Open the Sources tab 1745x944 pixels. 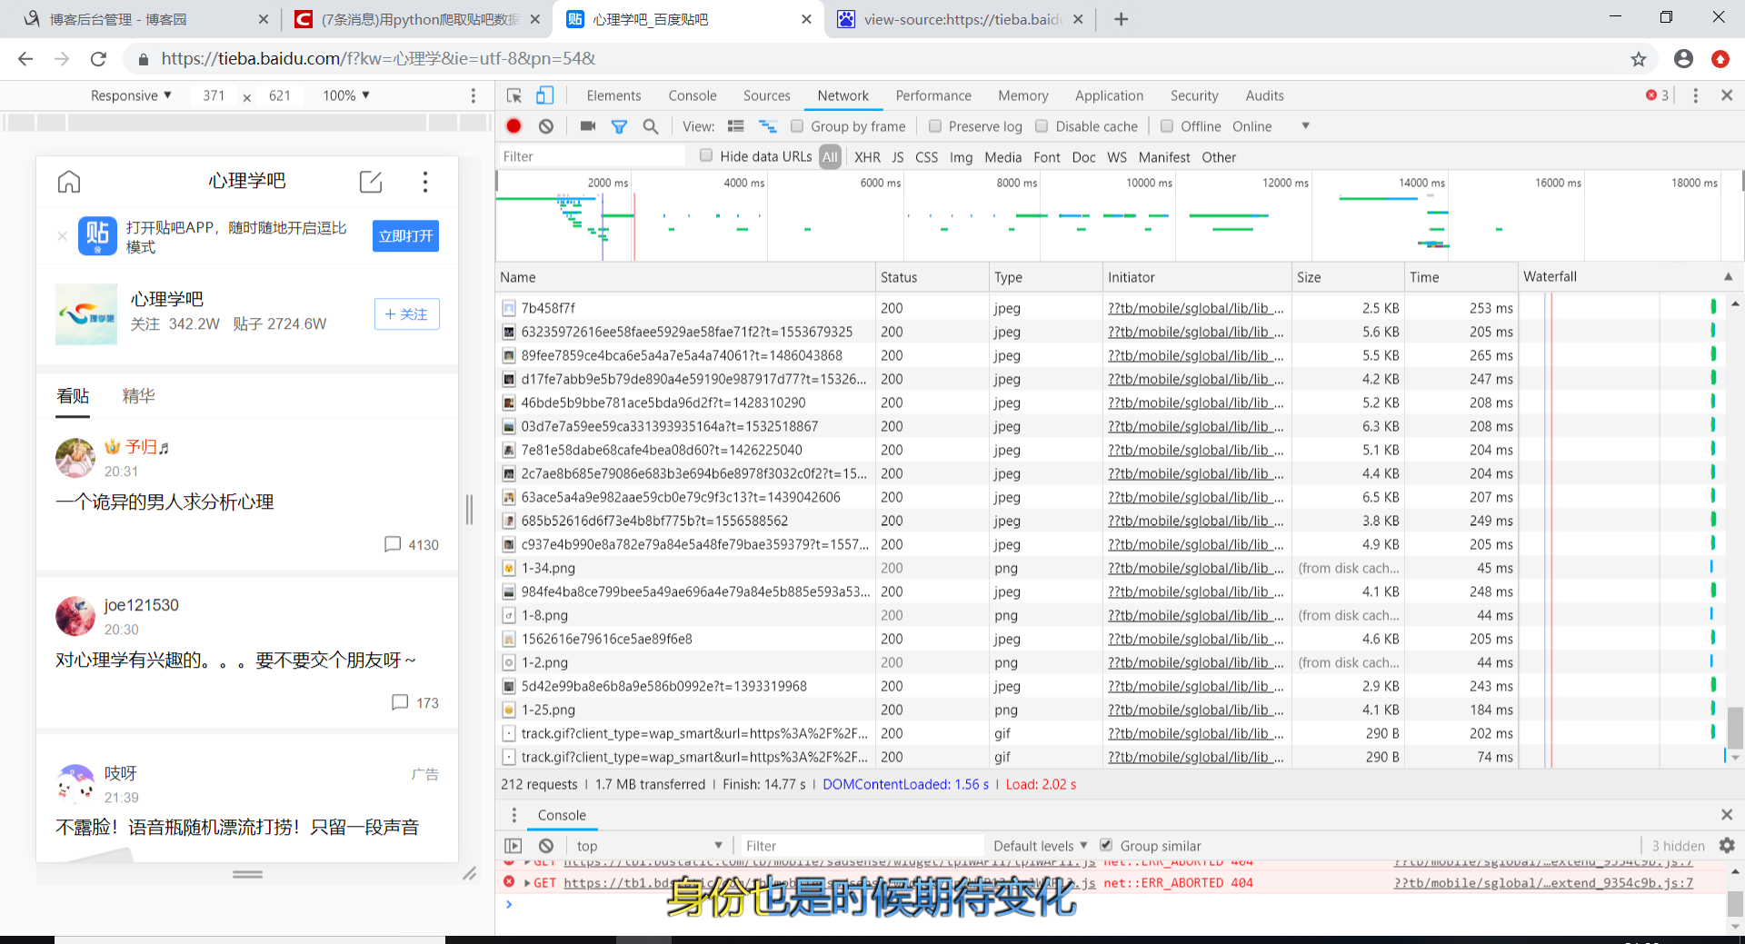766,95
